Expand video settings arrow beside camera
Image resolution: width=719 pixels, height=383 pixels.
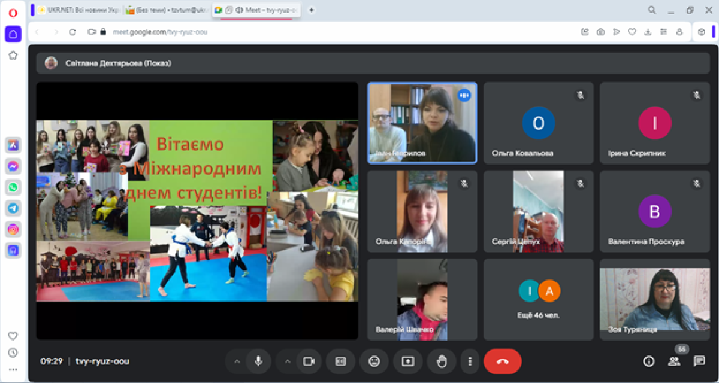(x=287, y=361)
